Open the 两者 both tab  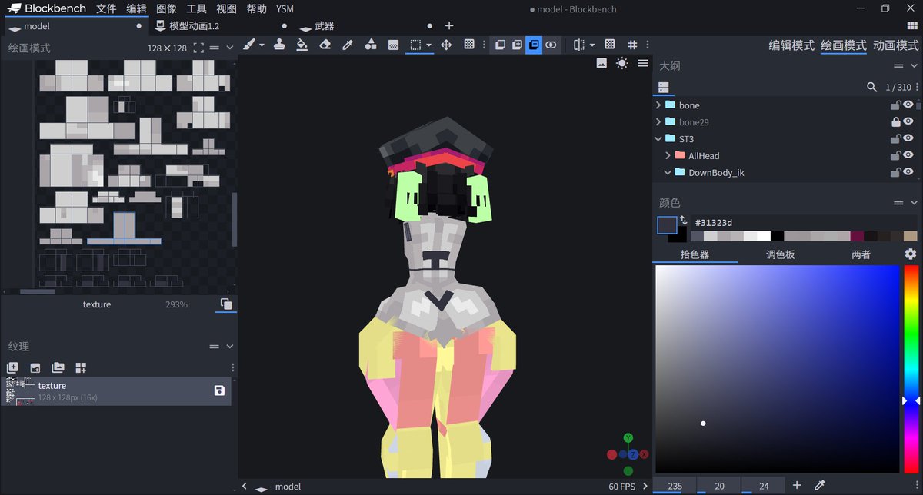861,254
